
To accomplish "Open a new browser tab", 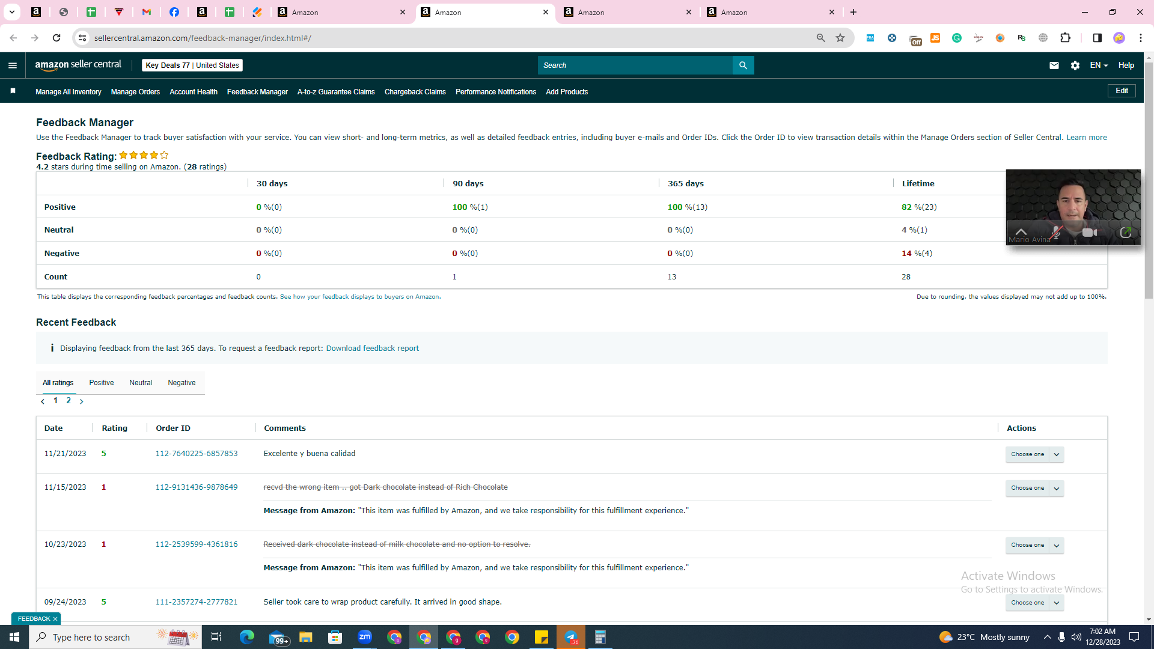I will 853,12.
